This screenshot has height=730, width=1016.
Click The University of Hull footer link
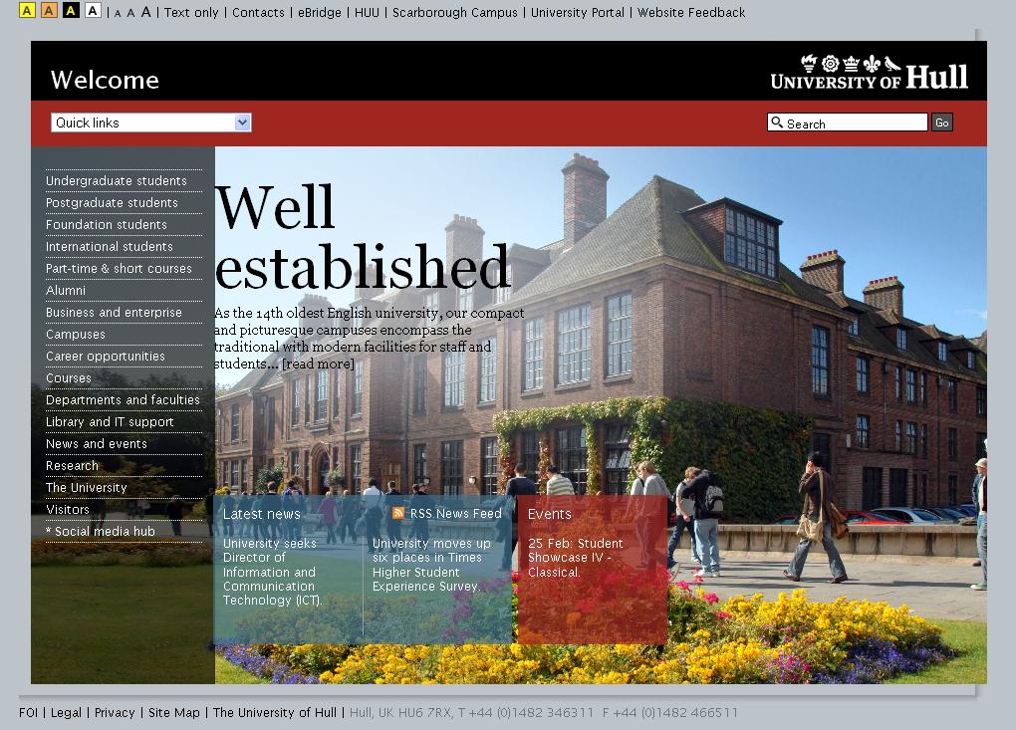coord(275,712)
